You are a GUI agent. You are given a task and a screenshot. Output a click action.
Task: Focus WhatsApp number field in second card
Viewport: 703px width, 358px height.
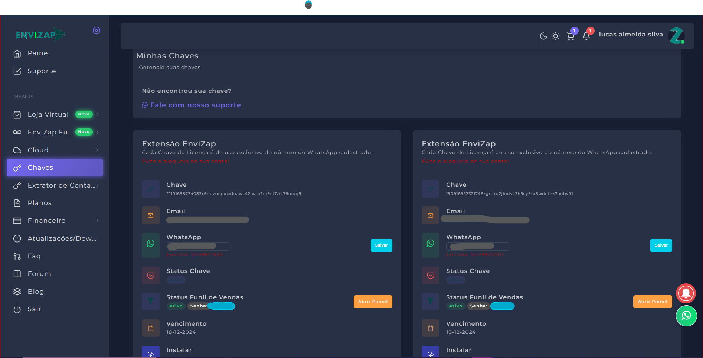477,246
